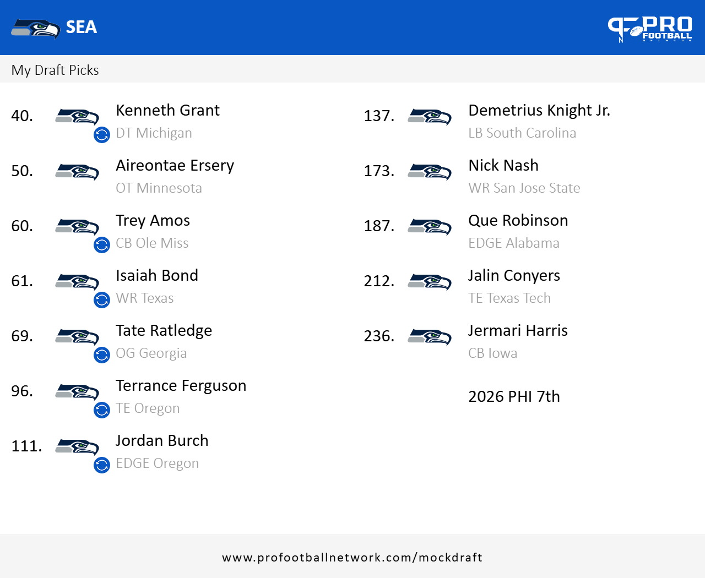Click pick number 212 for Jalin Conyers
705x578 pixels.
[379, 281]
